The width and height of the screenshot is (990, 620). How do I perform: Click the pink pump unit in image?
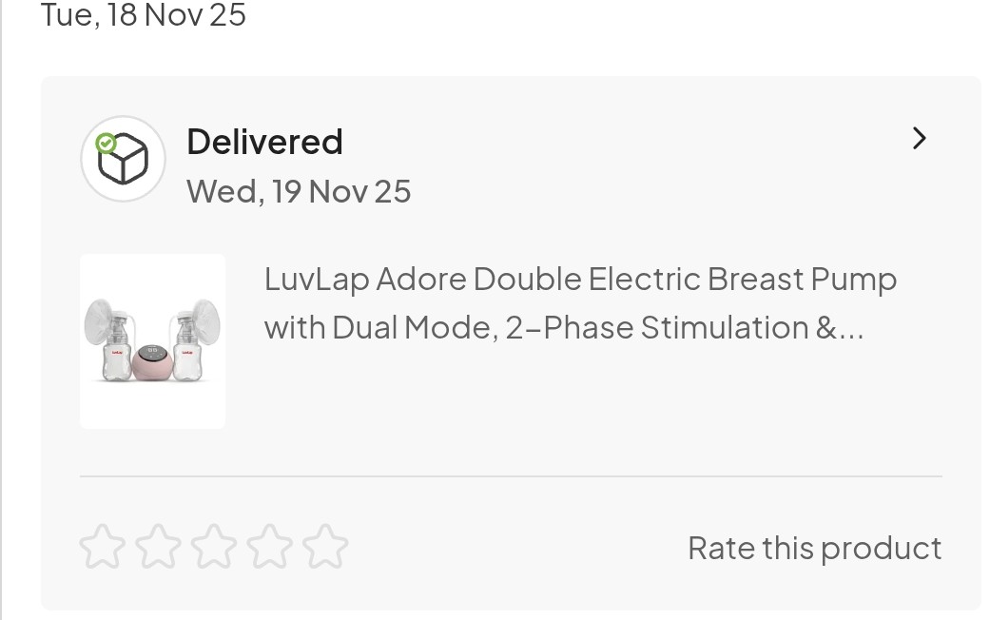point(152,361)
